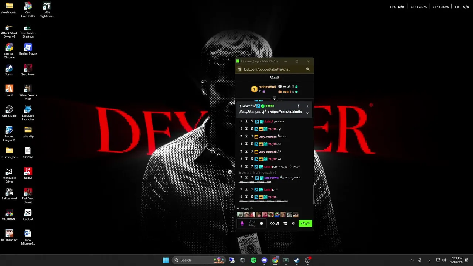Click the taskbar Search box

[198, 260]
